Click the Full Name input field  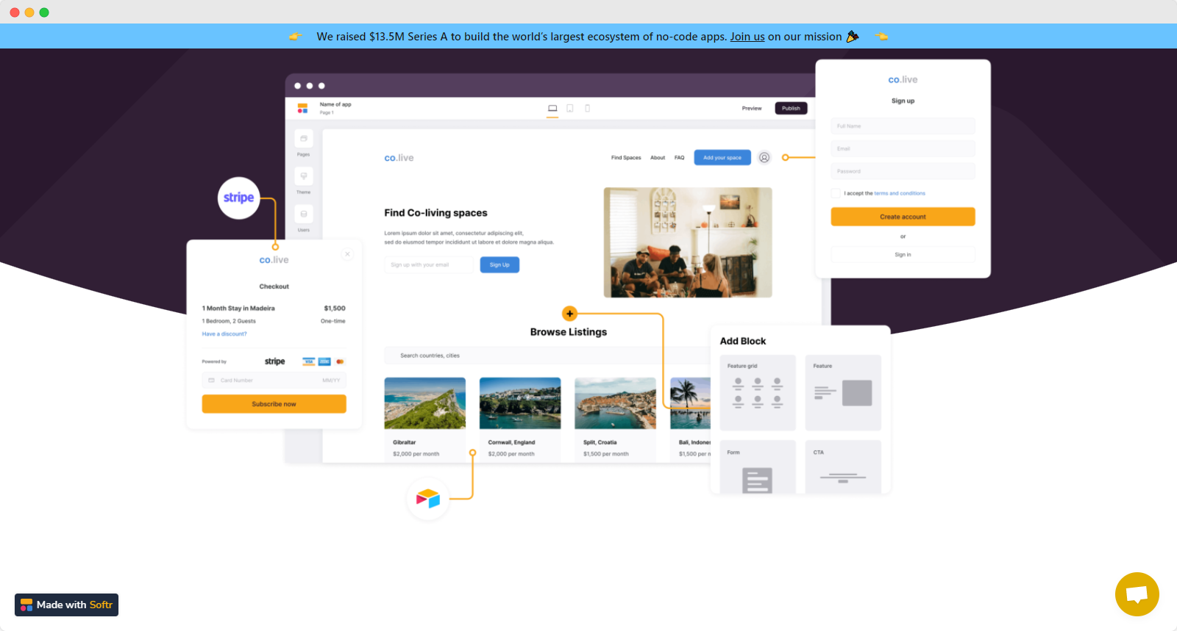tap(903, 126)
